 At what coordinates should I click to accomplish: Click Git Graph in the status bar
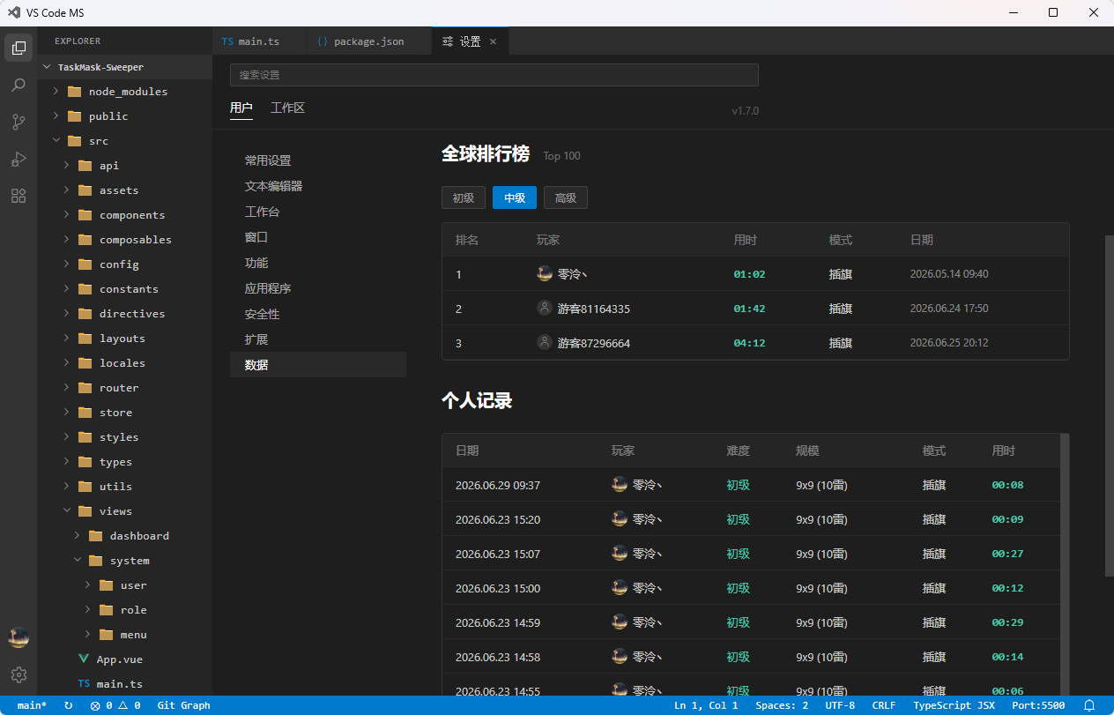pyautogui.click(x=183, y=705)
